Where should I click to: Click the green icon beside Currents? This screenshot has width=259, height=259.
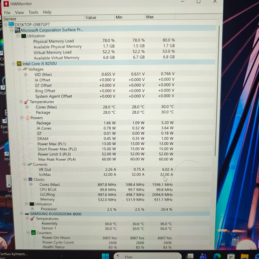30,164
